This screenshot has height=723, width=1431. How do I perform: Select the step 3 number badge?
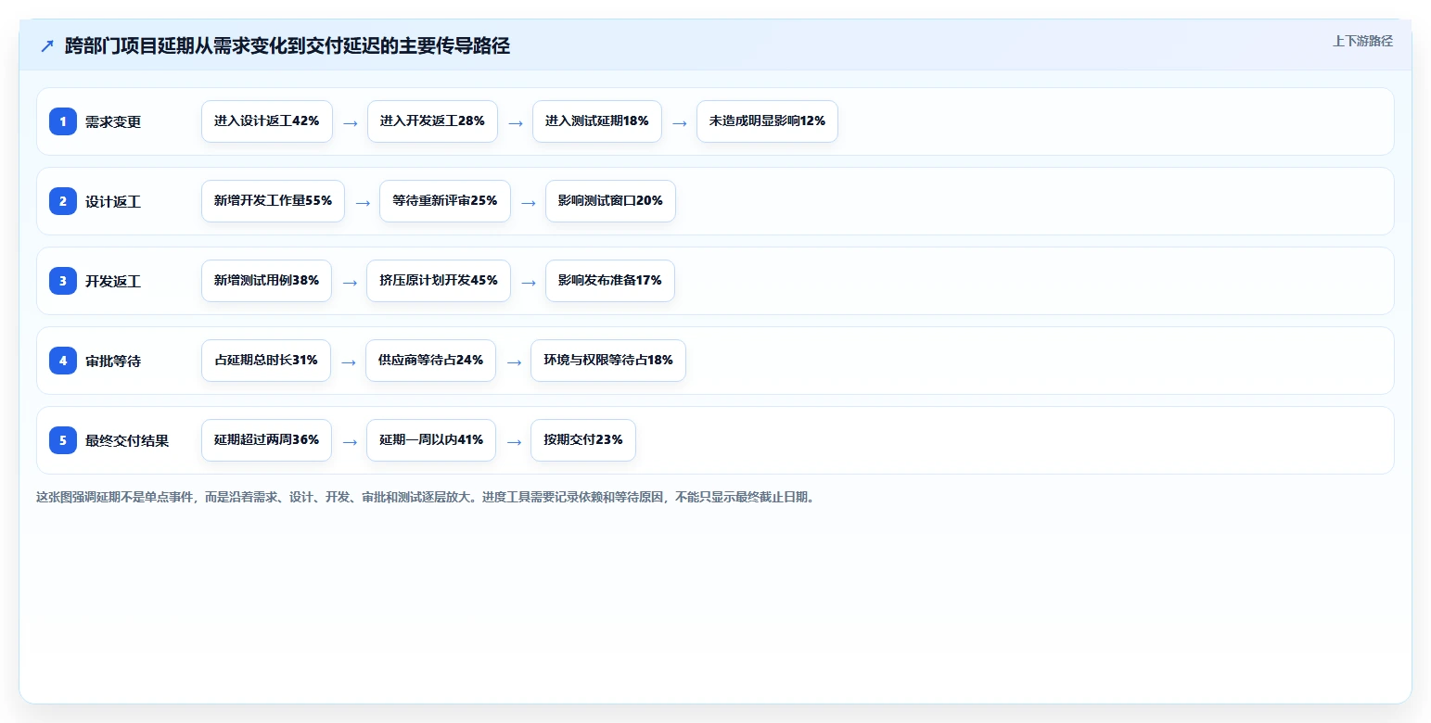63,281
